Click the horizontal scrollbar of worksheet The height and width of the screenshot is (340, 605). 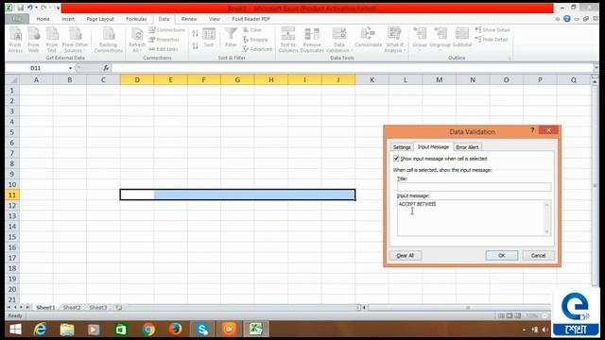[x=459, y=308]
